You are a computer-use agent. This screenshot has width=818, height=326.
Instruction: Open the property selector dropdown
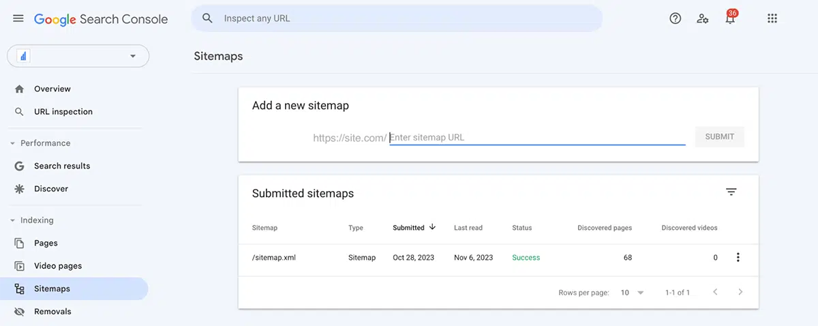78,56
